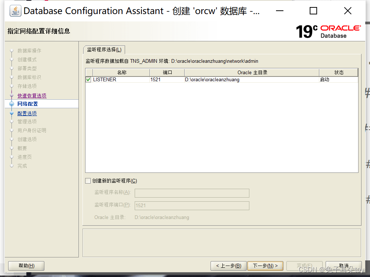The height and width of the screenshot is (277, 370).
Task: Click the empty message area at bottom
Action: [222, 243]
